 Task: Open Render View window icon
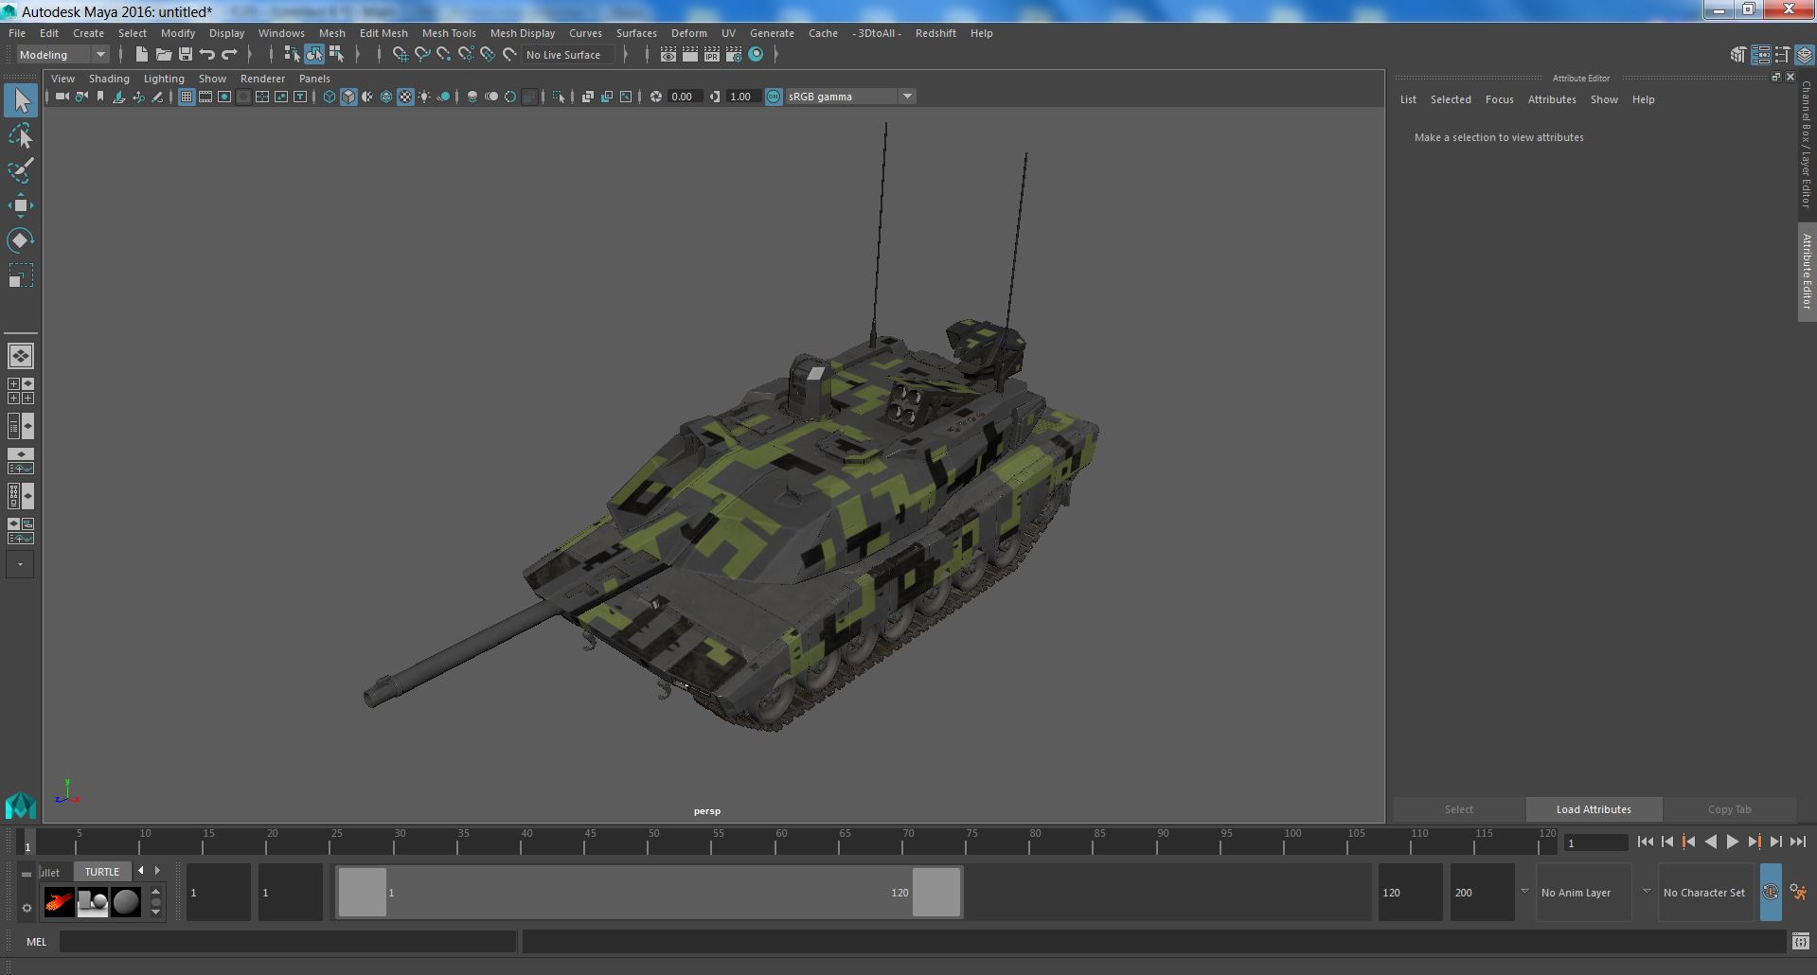tap(668, 55)
